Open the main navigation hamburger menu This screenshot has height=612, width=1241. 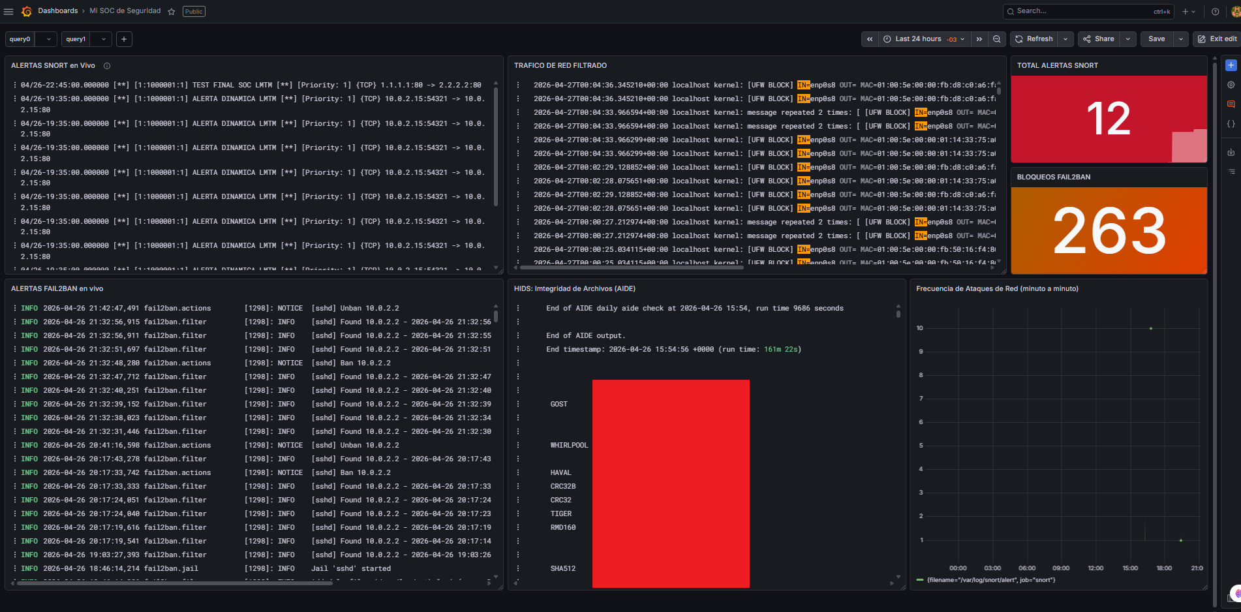pyautogui.click(x=9, y=11)
